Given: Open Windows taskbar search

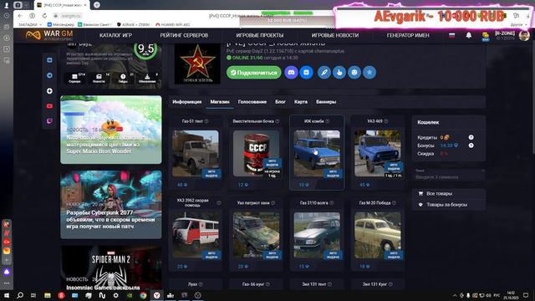Looking at the screenshot, I should point(20,295).
